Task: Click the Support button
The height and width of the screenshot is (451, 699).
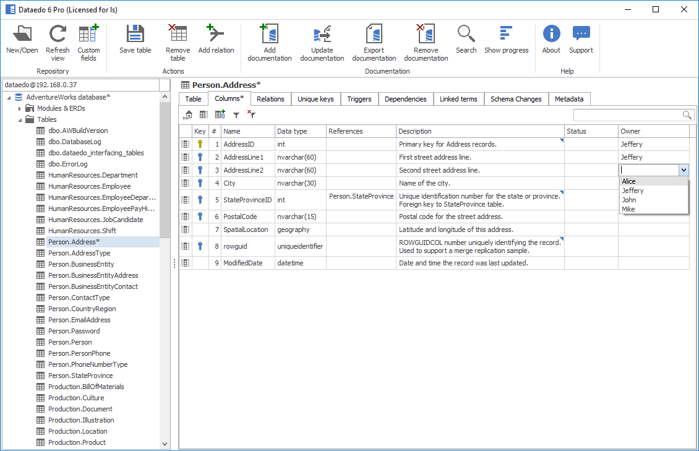Action: (581, 35)
